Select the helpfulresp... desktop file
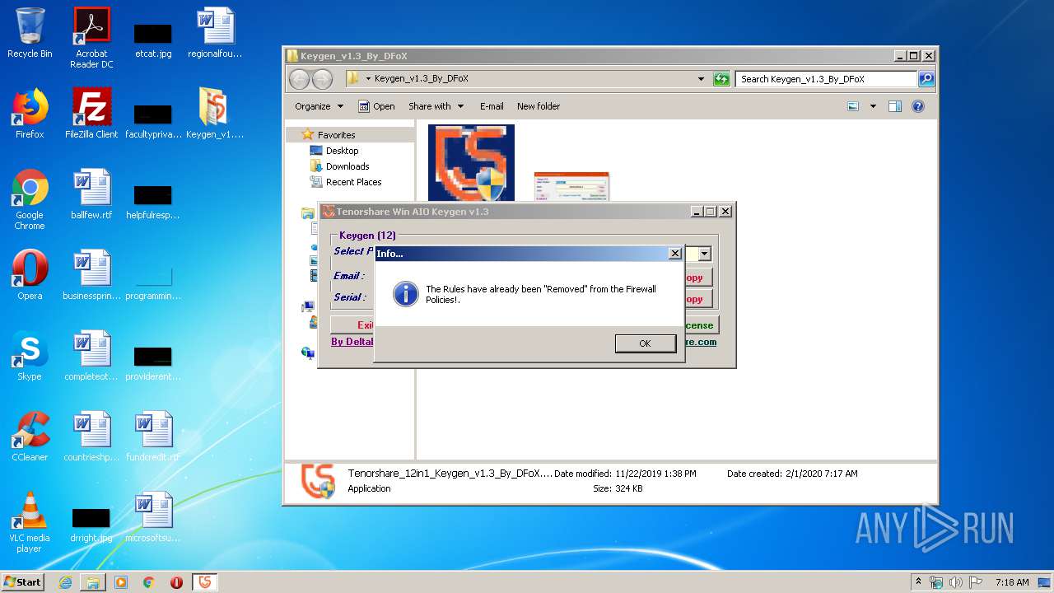Screen dimensions: 1054x593 pyautogui.click(x=153, y=201)
